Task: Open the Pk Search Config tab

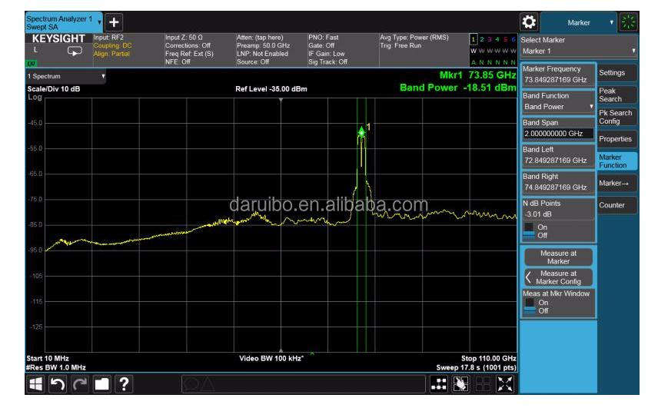Action: (x=617, y=117)
